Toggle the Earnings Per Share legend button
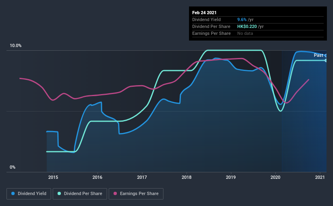Screen dimensions: 333x206 pos(136,194)
